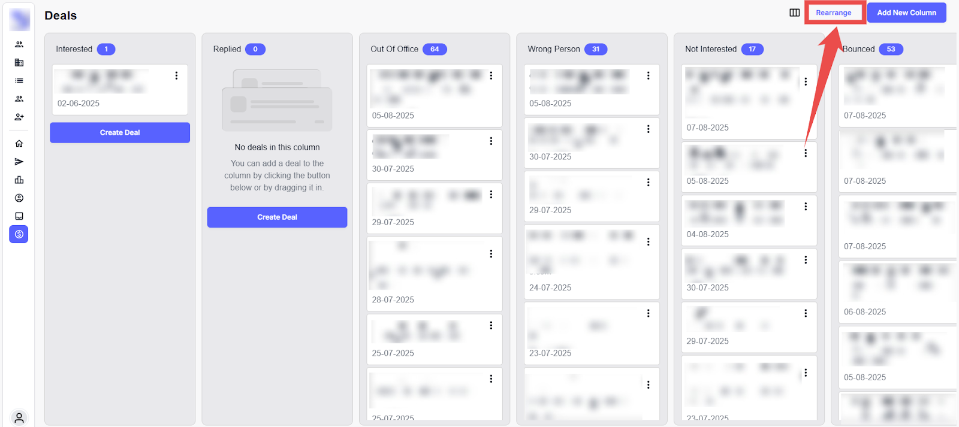This screenshot has width=959, height=427.
Task: Click the add-person icon in sidebar
Action: [x=19, y=117]
